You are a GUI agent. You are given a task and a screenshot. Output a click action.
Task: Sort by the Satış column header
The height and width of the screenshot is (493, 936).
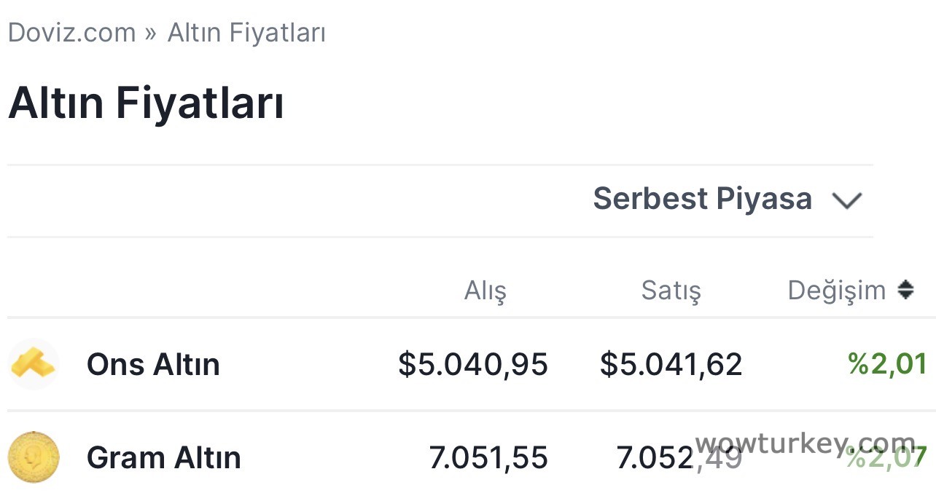(x=671, y=291)
